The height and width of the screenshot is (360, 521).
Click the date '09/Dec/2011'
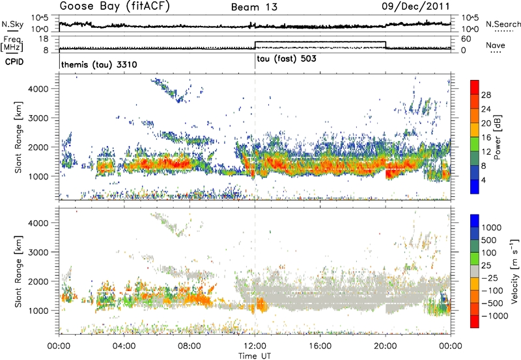[415, 6]
